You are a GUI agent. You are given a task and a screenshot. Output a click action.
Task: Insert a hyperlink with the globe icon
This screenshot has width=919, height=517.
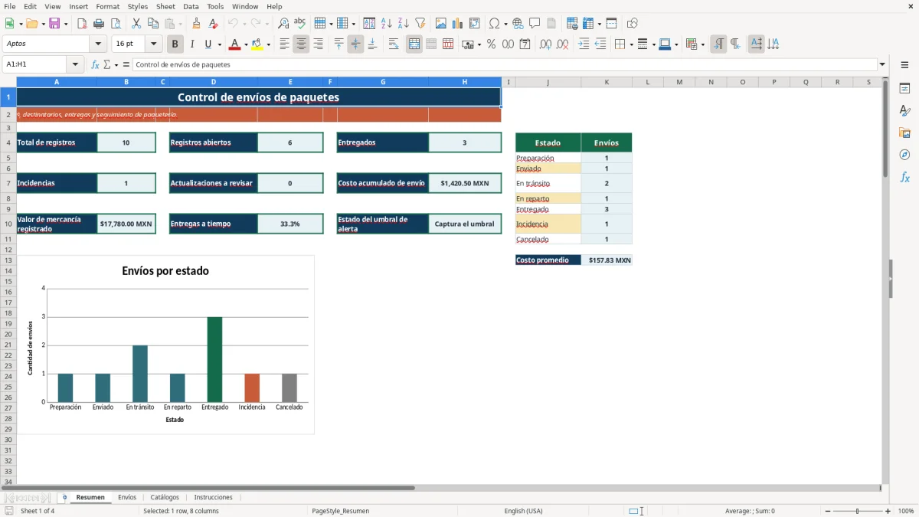click(x=518, y=24)
